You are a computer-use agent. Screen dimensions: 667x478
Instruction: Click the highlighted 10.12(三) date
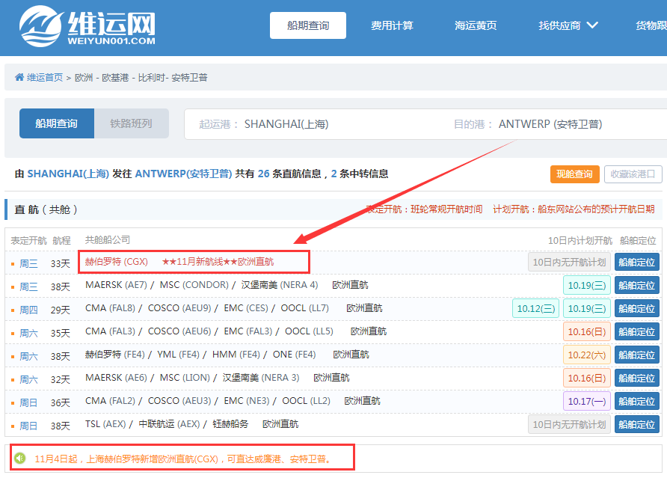click(535, 308)
